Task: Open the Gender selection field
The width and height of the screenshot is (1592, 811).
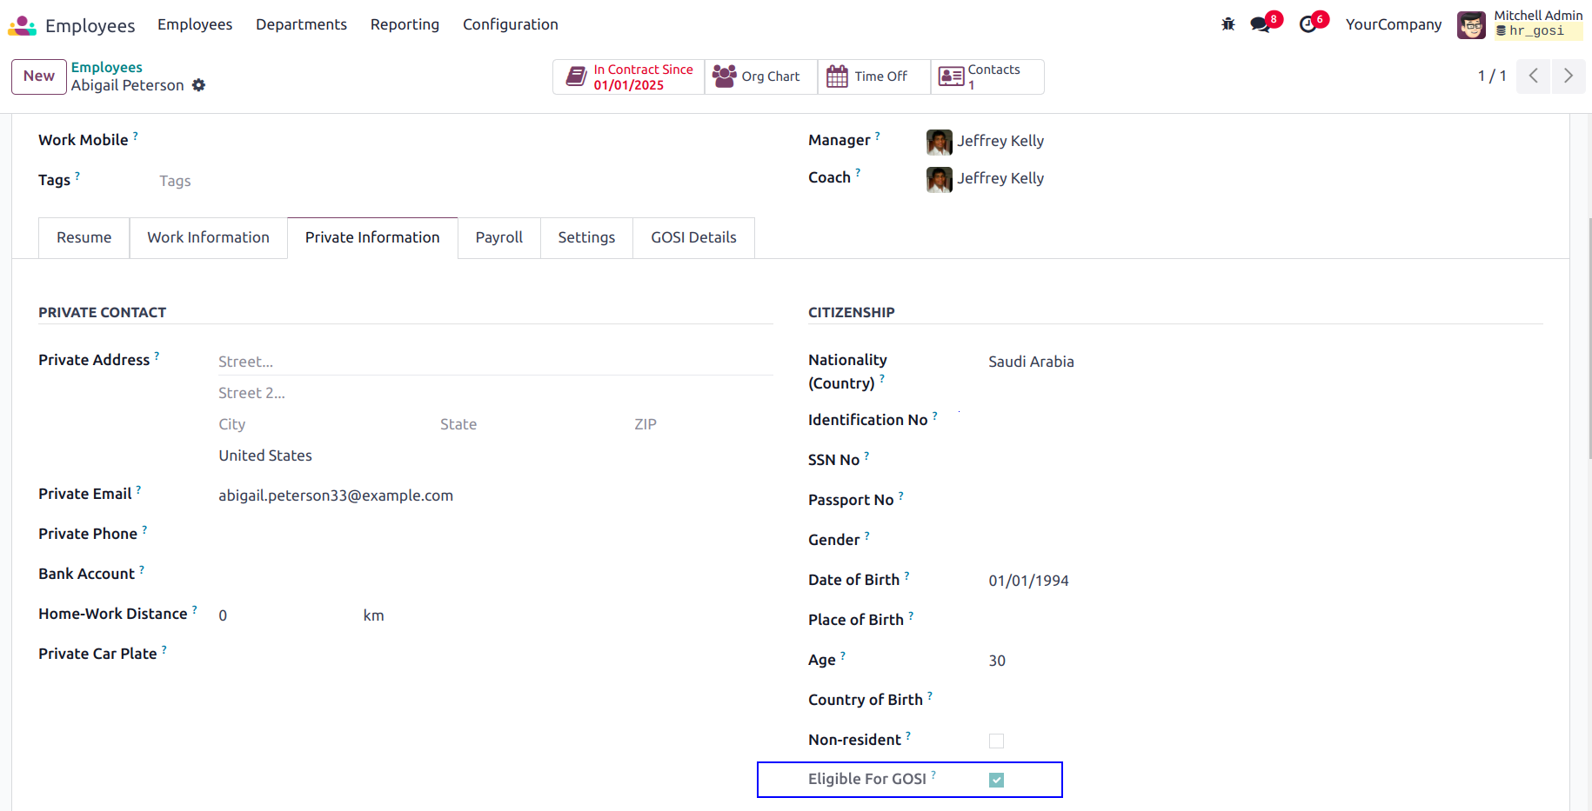Action: pos(1265,541)
